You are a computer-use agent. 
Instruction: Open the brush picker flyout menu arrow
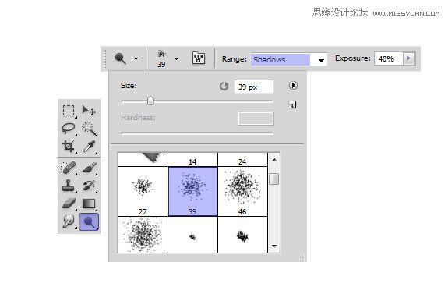(x=293, y=85)
